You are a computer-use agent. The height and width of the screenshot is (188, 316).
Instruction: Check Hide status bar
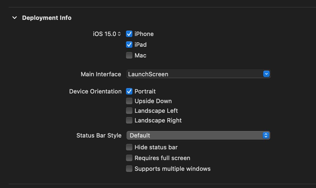(129, 147)
